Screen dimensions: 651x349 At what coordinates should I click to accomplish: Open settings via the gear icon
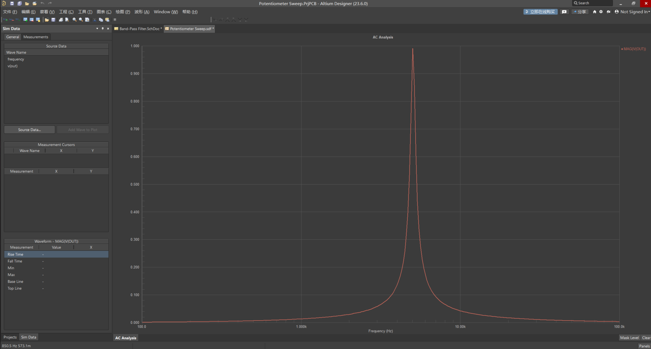[x=601, y=12]
